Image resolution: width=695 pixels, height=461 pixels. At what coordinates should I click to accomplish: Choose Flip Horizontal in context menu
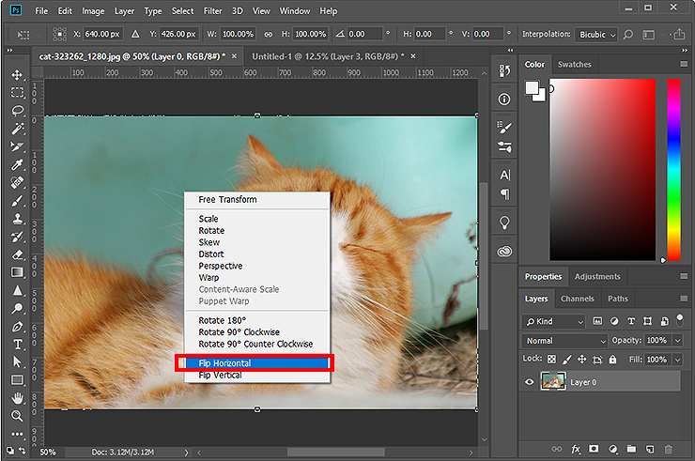click(x=256, y=363)
